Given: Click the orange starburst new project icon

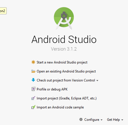Looking at the screenshot, I should (33, 62).
